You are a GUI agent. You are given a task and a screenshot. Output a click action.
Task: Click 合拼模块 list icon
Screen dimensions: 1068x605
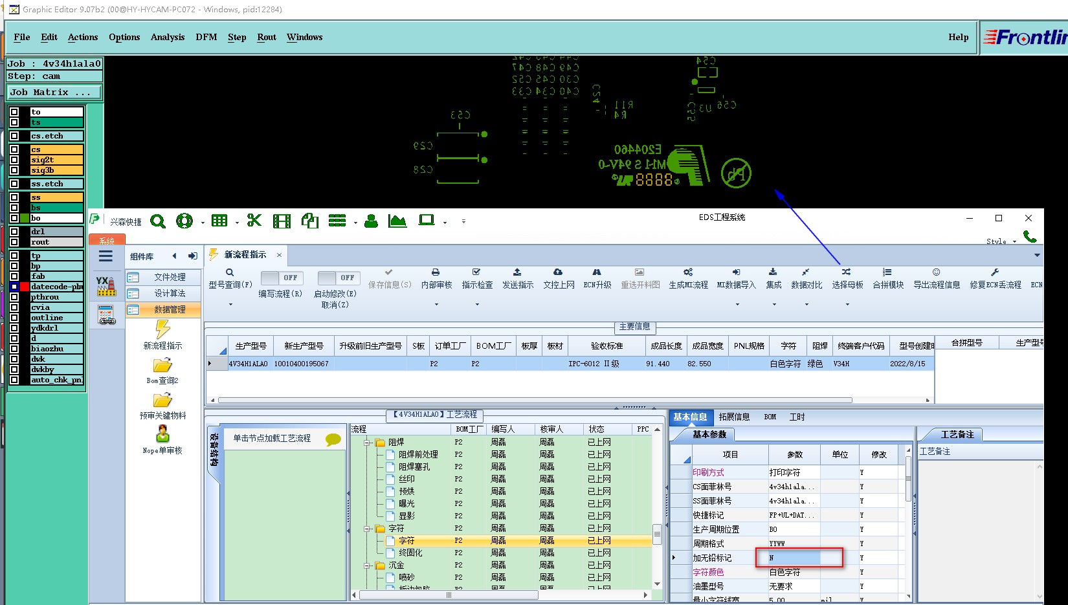(887, 272)
